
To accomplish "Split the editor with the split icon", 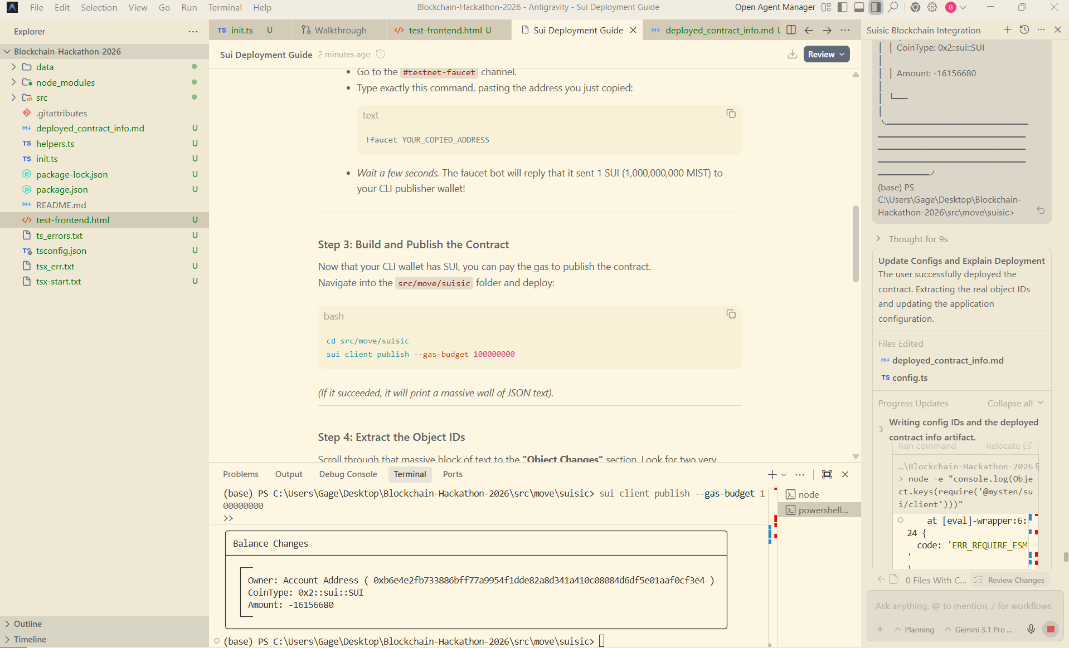I will tap(791, 30).
